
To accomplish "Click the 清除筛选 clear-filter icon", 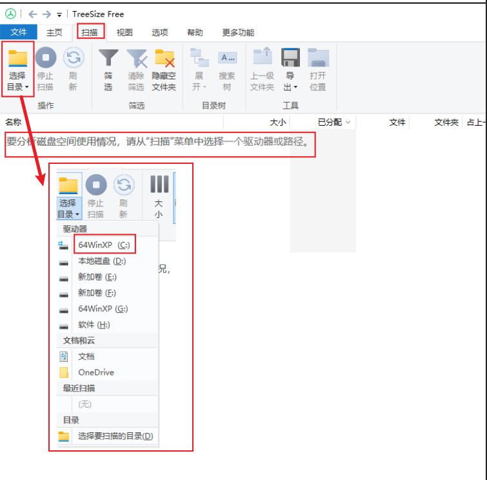I will (x=136, y=58).
